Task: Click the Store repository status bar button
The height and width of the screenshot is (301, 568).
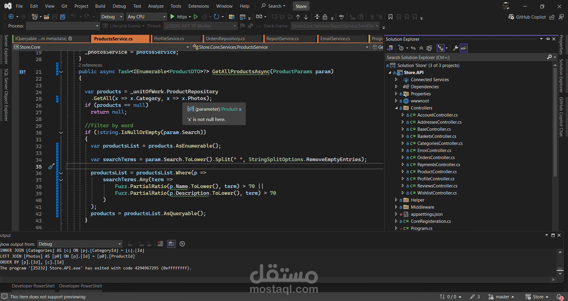Action: click(537, 297)
